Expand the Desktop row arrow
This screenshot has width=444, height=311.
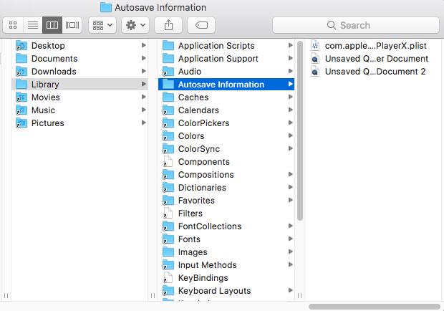143,45
